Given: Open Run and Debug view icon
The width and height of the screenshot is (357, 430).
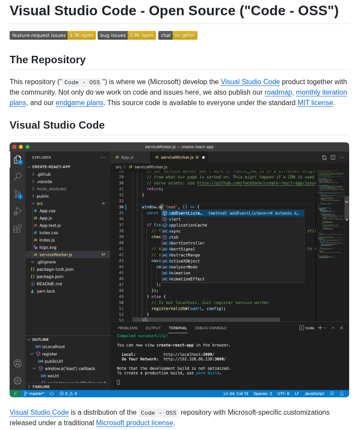Looking at the screenshot, I should 17,212.
